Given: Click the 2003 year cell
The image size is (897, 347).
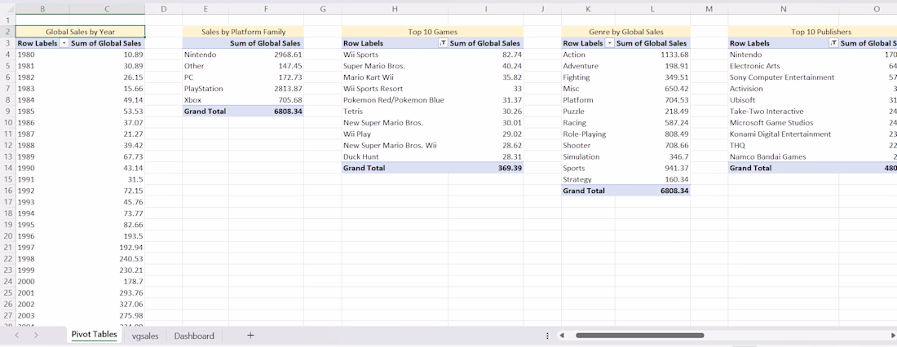Looking at the screenshot, I should pos(42,315).
